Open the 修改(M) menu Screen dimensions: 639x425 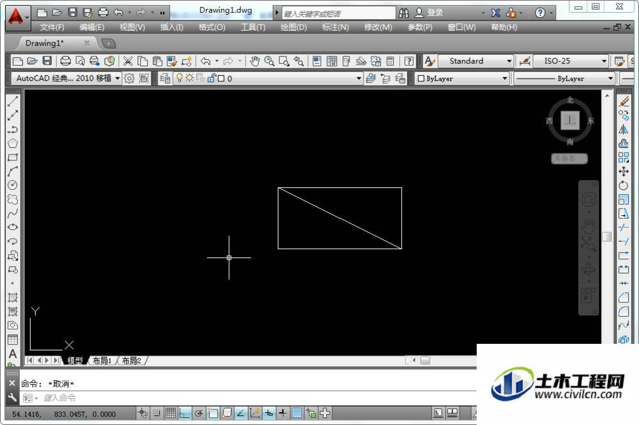[x=378, y=27]
